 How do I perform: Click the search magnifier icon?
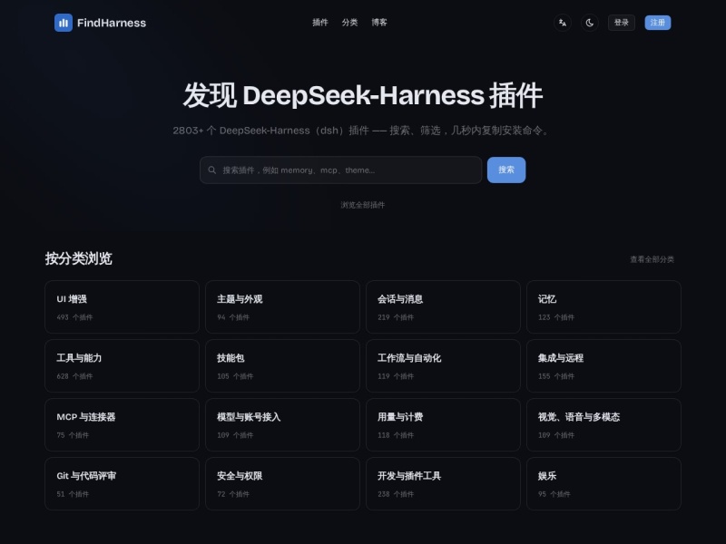point(212,170)
